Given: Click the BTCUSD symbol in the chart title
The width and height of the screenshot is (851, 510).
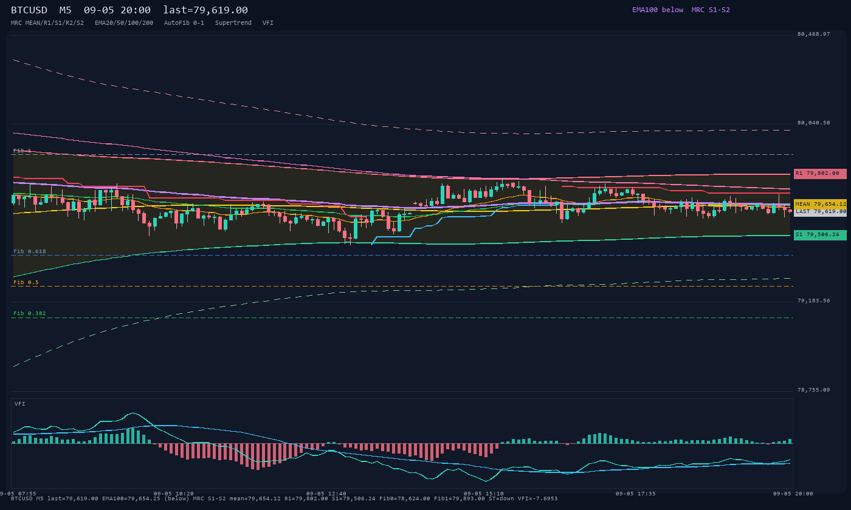Looking at the screenshot, I should tap(29, 10).
